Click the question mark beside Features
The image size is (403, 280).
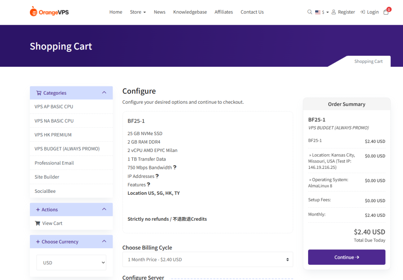click(148, 185)
